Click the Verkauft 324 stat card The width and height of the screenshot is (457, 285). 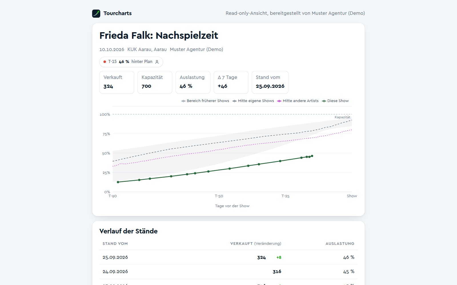[x=117, y=82]
